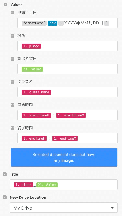Click the blue now variable pill
The image size is (122, 216).
[x=53, y=23]
